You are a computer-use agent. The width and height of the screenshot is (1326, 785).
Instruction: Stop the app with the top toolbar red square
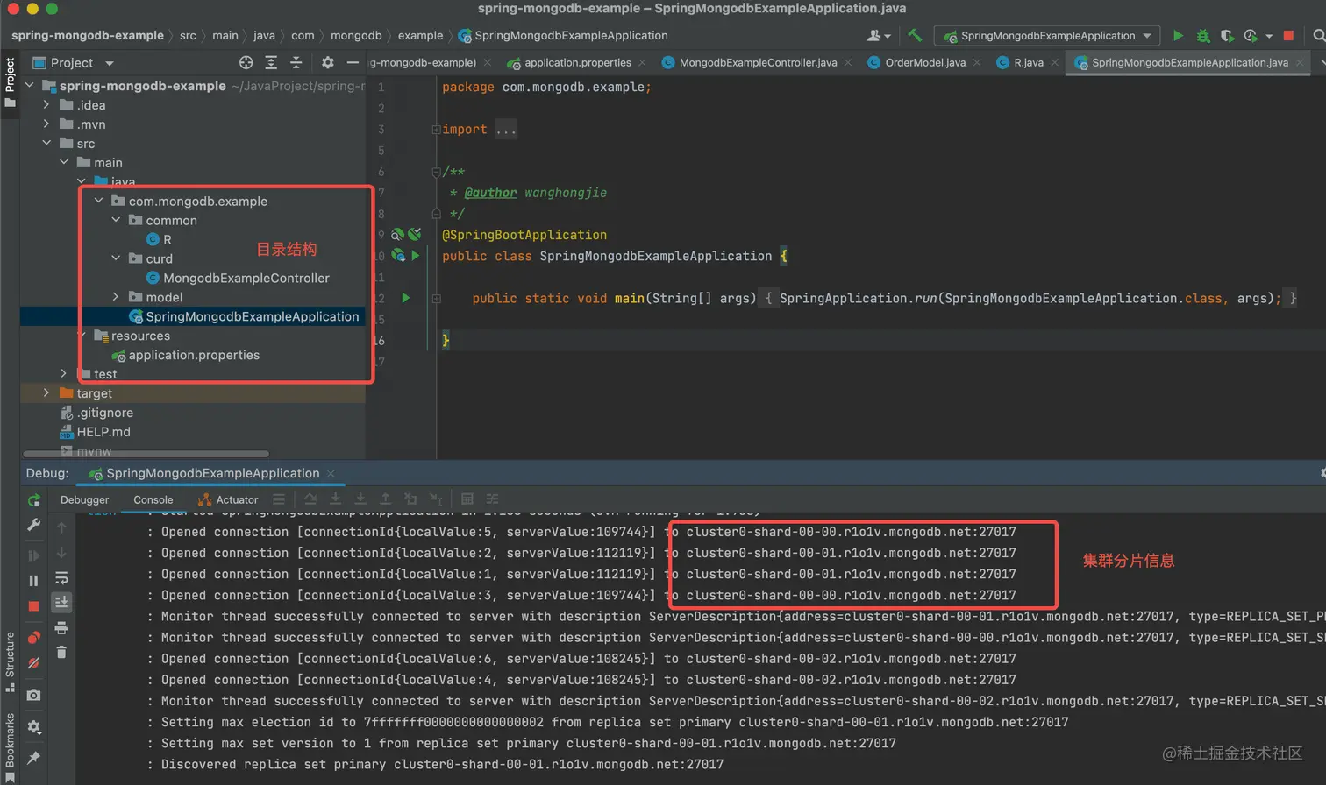tap(1288, 36)
